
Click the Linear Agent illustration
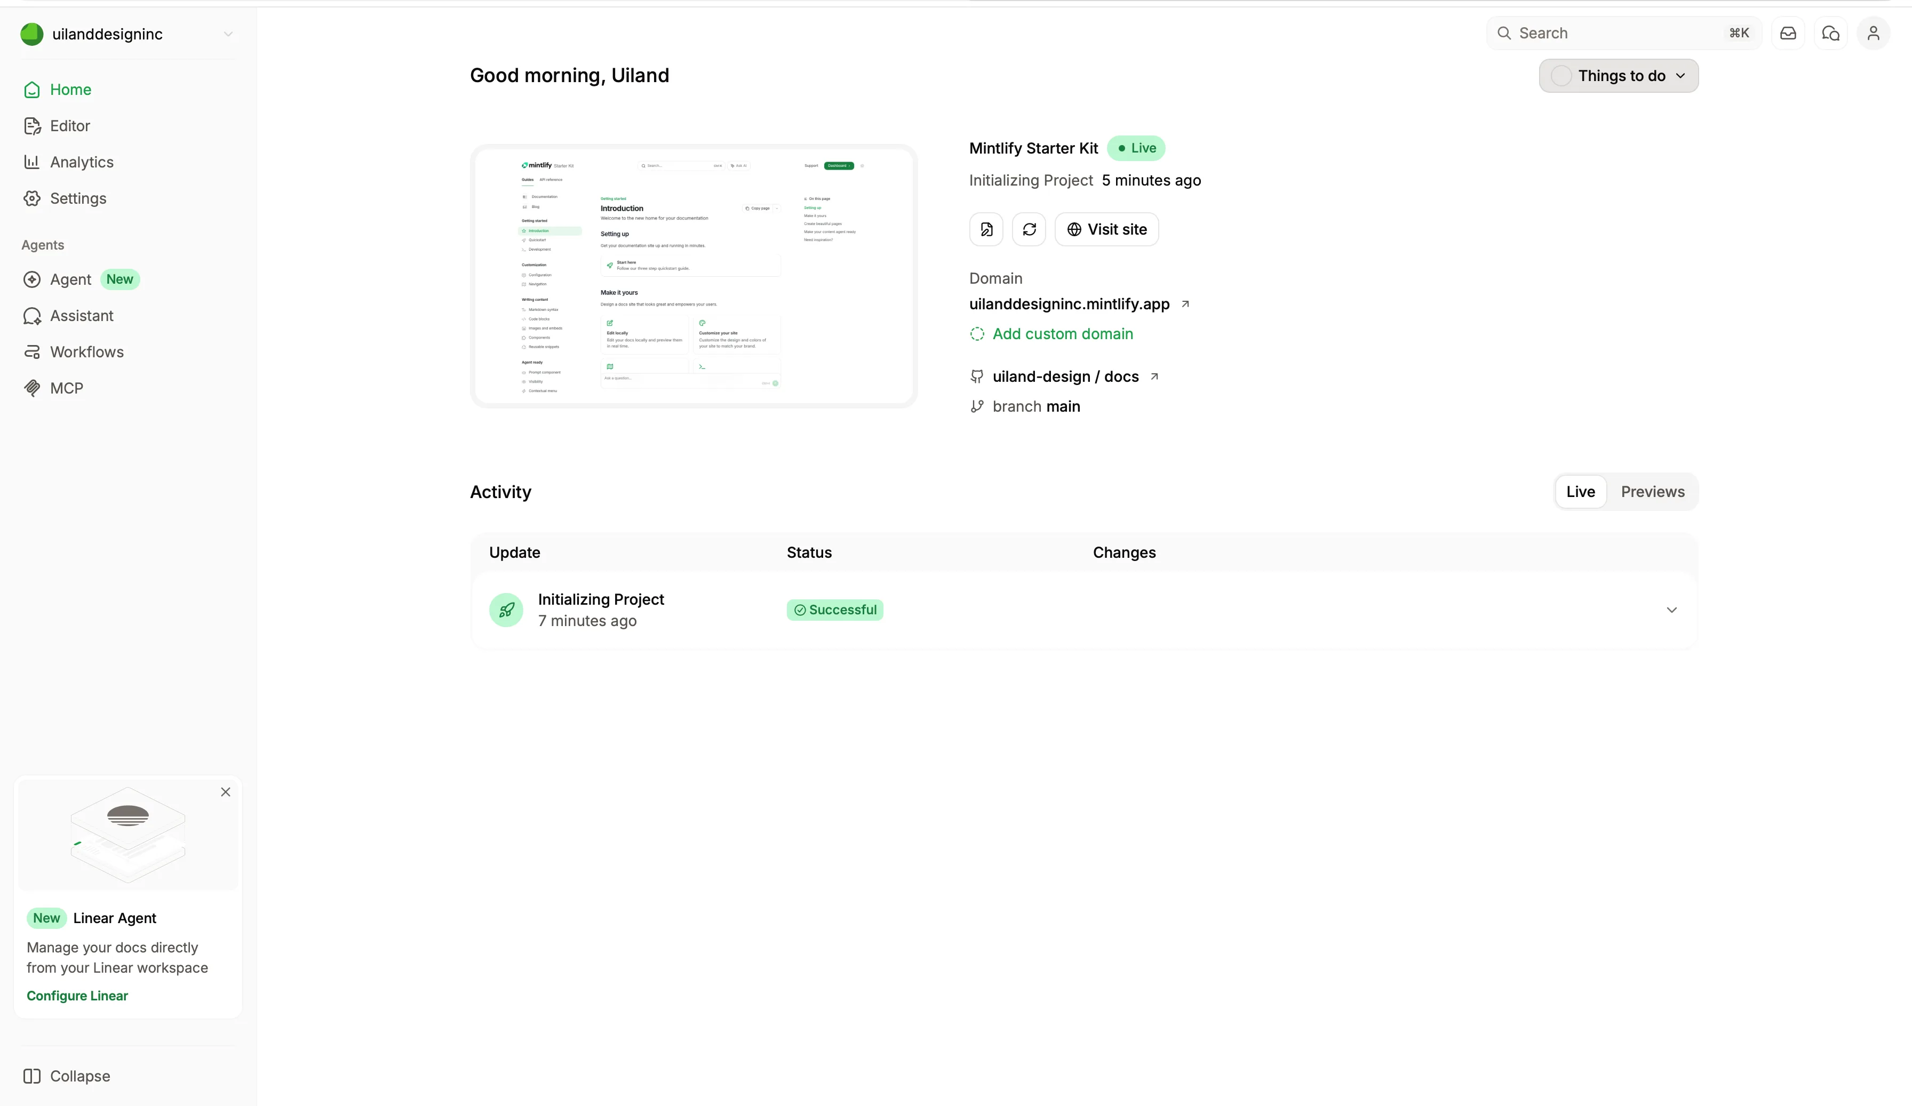128,835
